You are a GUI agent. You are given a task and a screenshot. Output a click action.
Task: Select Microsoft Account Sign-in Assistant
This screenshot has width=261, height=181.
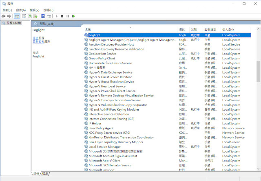167,156
